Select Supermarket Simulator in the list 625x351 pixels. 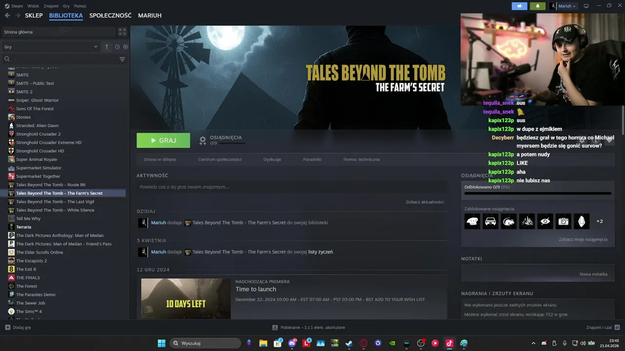click(x=39, y=168)
